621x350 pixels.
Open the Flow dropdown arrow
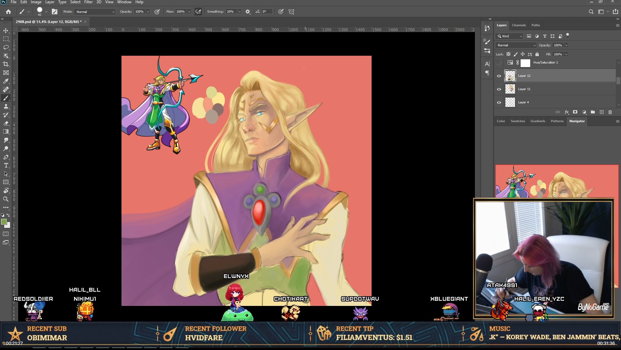coord(189,12)
